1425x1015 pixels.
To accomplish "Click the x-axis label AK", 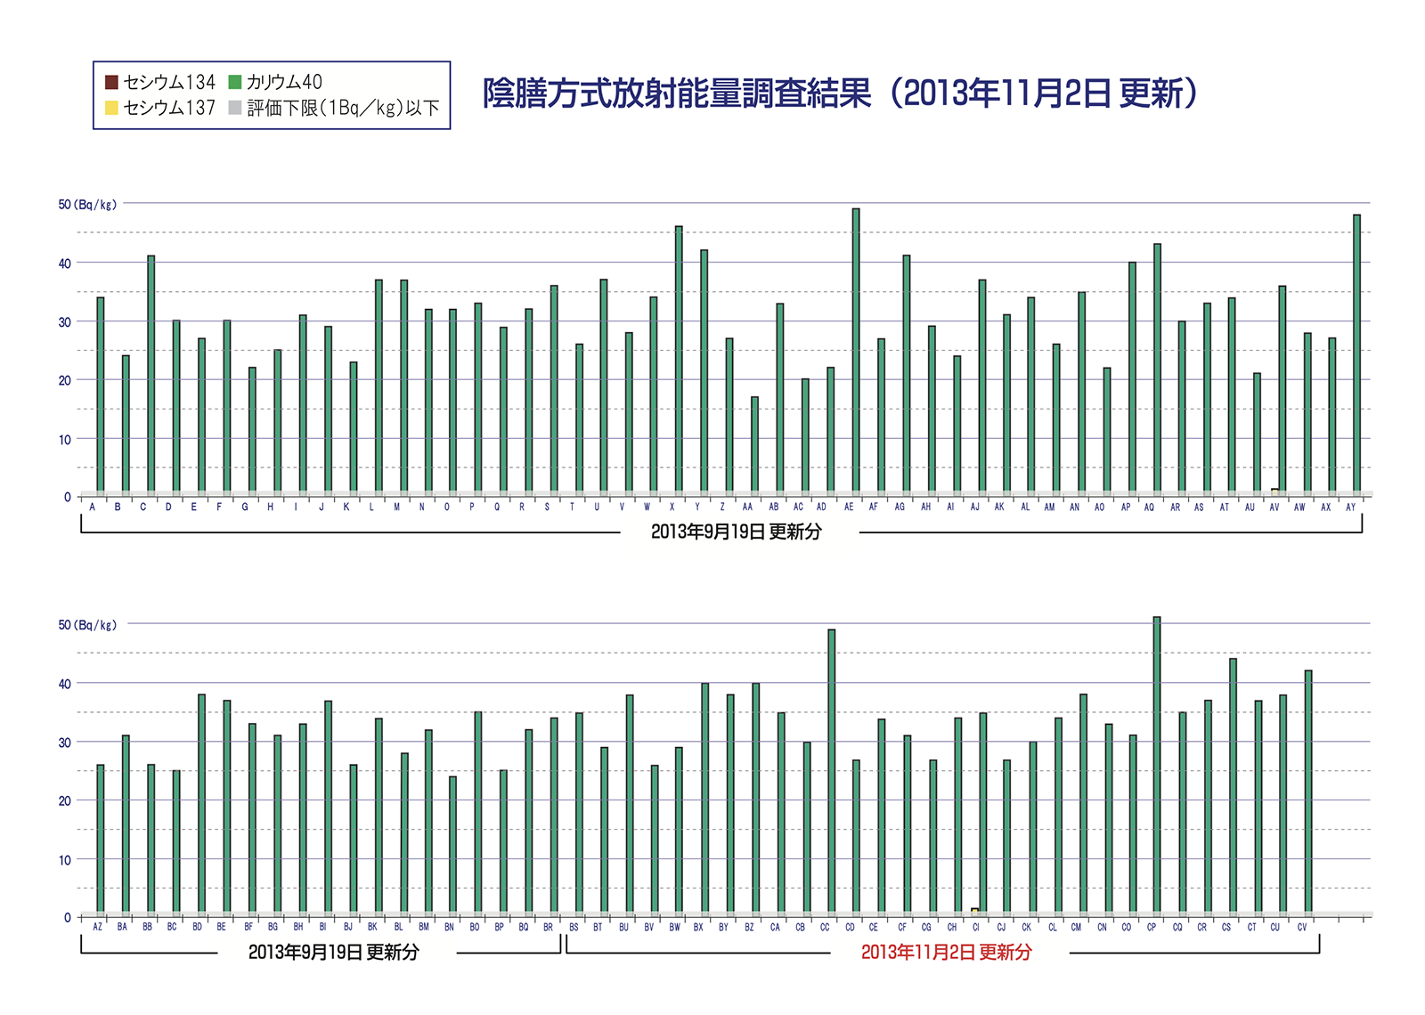I will 999,507.
